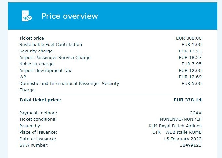222x158 pixels.
Task: Select the IATA number 38499123
Action: tap(191, 145)
